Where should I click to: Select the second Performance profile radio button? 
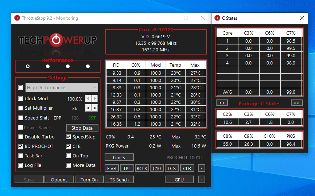(x=48, y=66)
